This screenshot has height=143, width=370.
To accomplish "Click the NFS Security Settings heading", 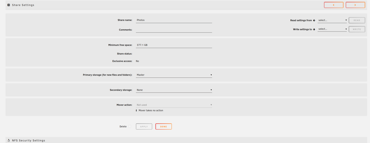I will pos(28,140).
